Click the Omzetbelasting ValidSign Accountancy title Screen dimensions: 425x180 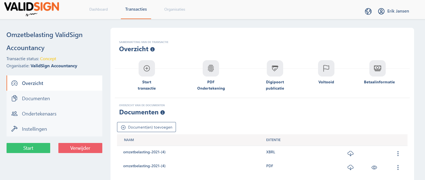(x=44, y=41)
